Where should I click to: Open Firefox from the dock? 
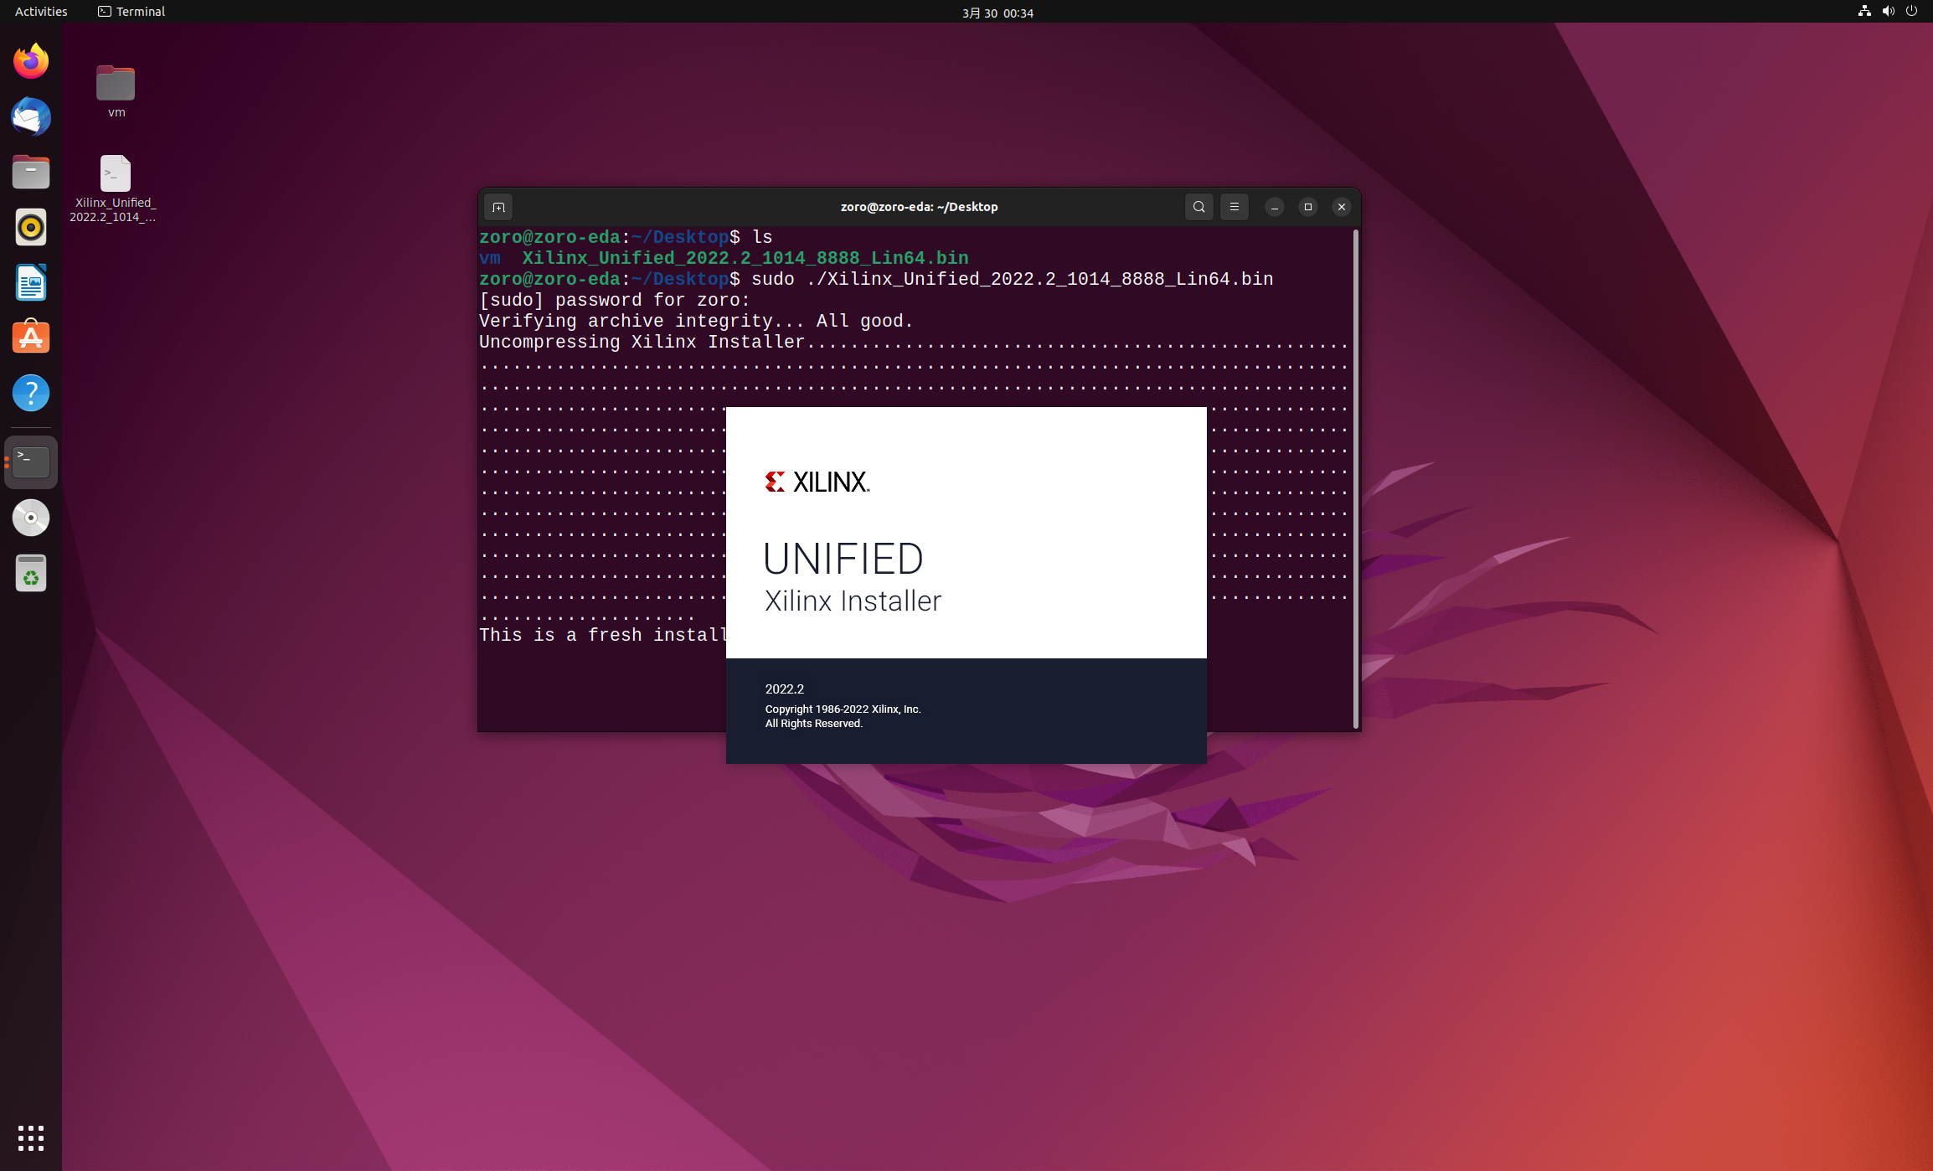[x=31, y=61]
